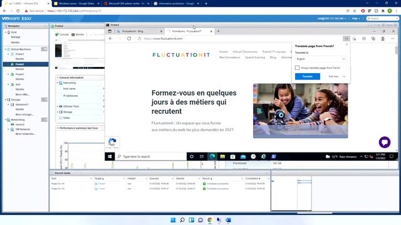Viewport: 401px width, 225px height.
Task: Click the translate icon in the address bar
Action: pos(346,39)
